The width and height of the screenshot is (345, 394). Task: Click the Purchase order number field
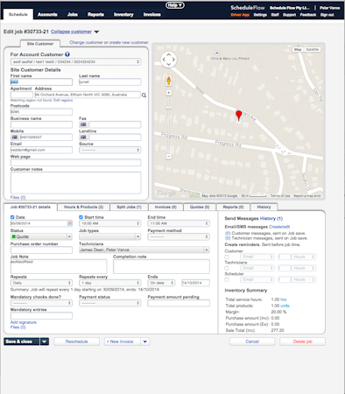coord(41,250)
